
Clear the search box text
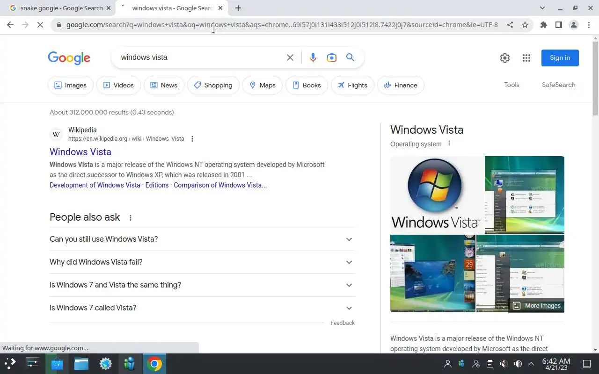(290, 58)
